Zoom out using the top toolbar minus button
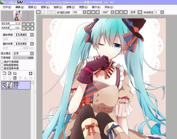Screen dimensions: 177x139 (x=89, y=12)
